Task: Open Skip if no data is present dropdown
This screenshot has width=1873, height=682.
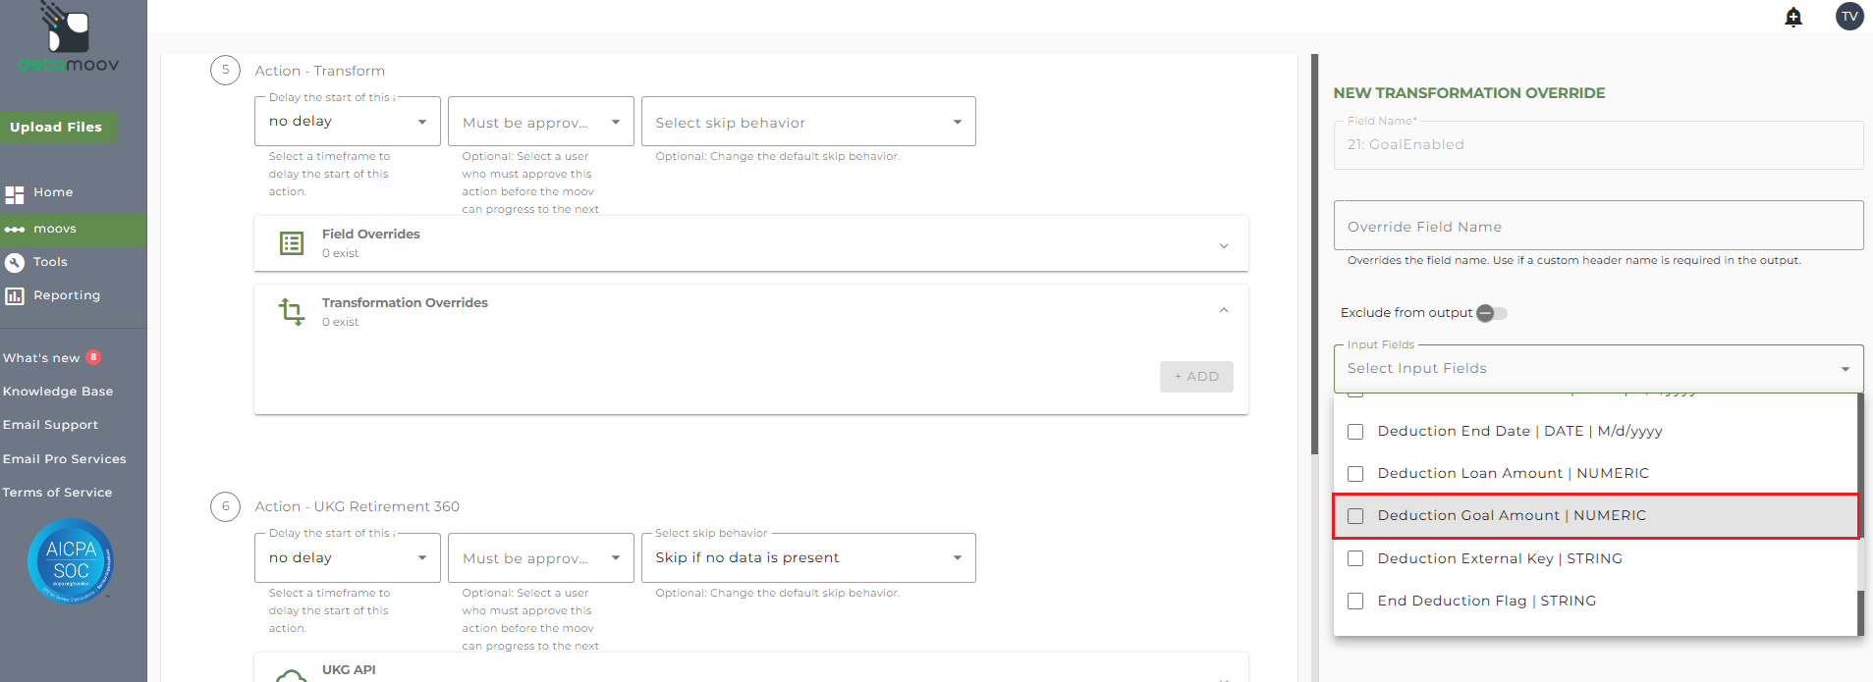Action: (807, 557)
